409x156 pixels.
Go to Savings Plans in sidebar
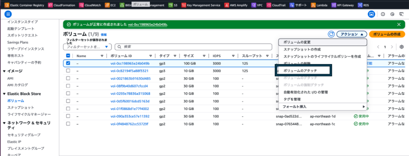click(18, 42)
